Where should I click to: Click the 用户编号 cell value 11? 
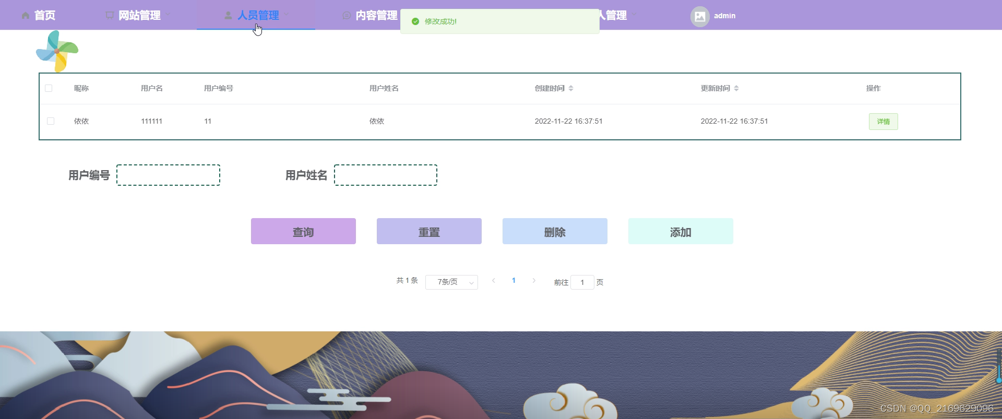(208, 121)
